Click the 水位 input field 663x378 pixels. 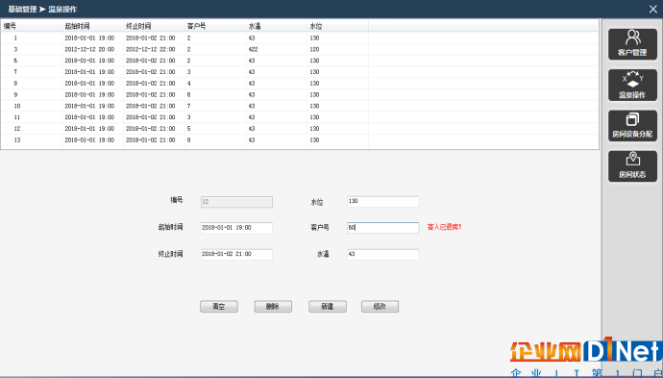tap(382, 201)
